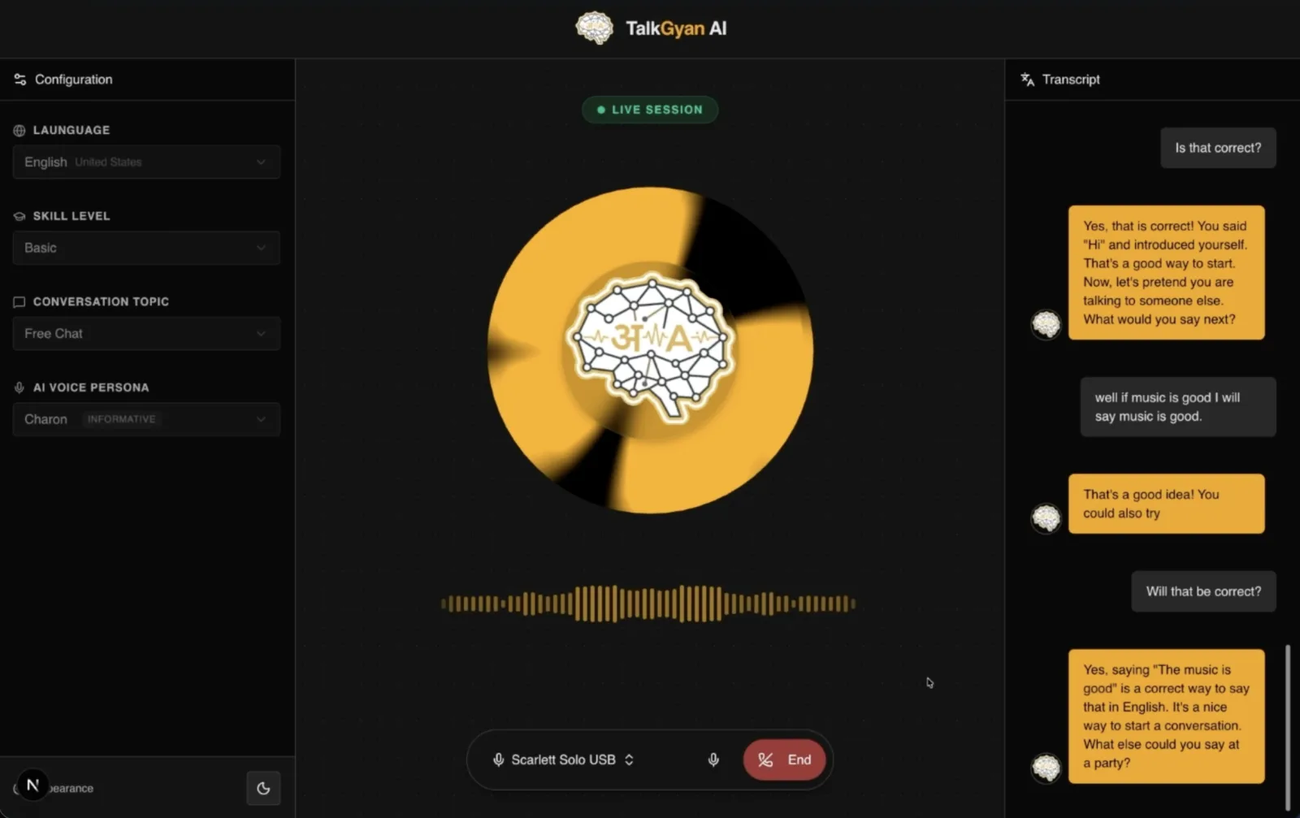Open the Basic skill level dropdown
1300x818 pixels.
146,248
